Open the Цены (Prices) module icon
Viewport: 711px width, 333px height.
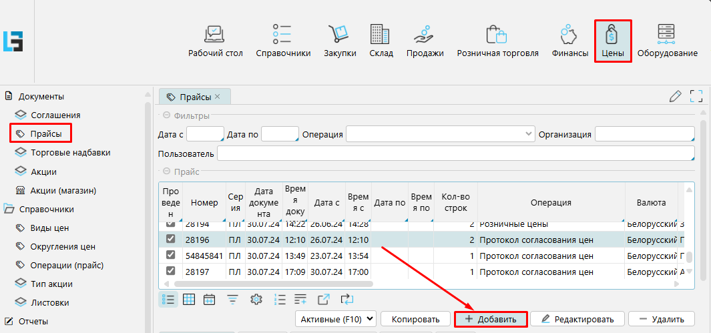(612, 41)
